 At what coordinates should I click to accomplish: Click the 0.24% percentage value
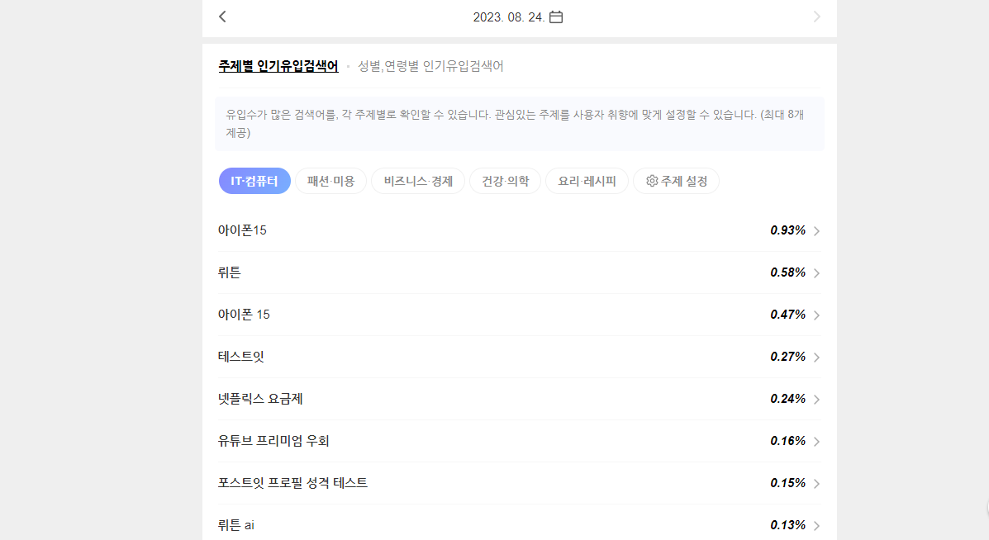787,399
